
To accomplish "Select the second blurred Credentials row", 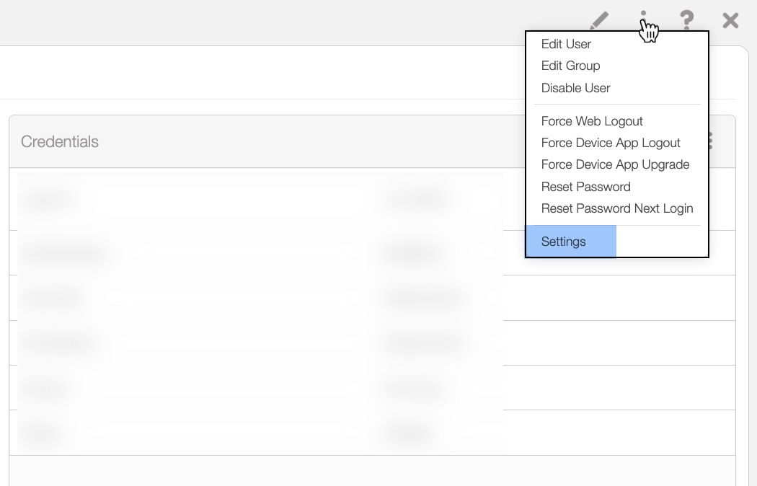I will (260, 253).
